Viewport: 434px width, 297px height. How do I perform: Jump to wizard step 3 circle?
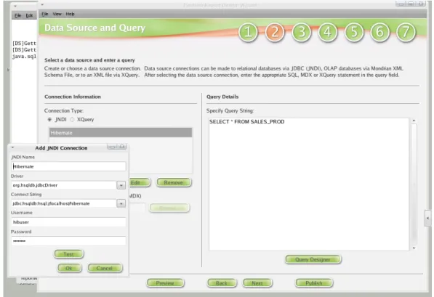301,33
